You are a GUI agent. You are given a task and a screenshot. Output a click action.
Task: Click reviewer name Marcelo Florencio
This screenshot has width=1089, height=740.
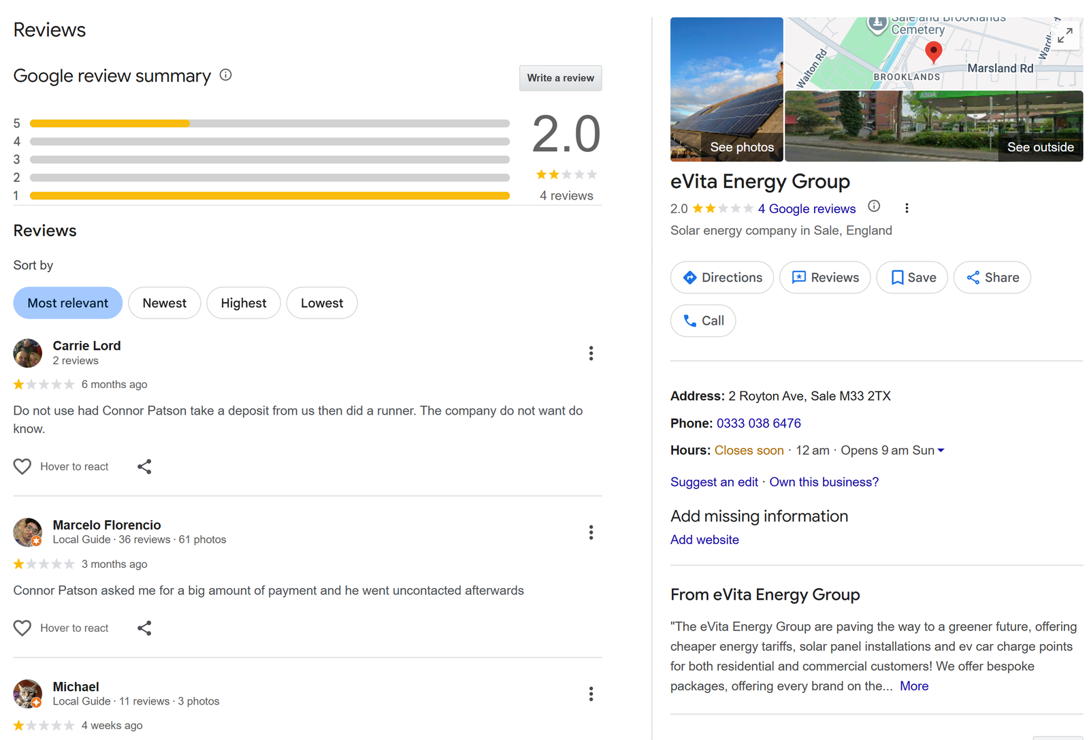click(x=107, y=525)
